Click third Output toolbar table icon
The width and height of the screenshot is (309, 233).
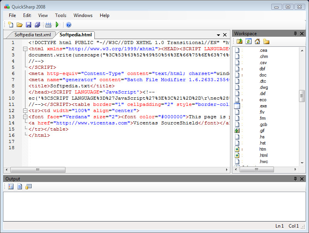tap(29, 186)
